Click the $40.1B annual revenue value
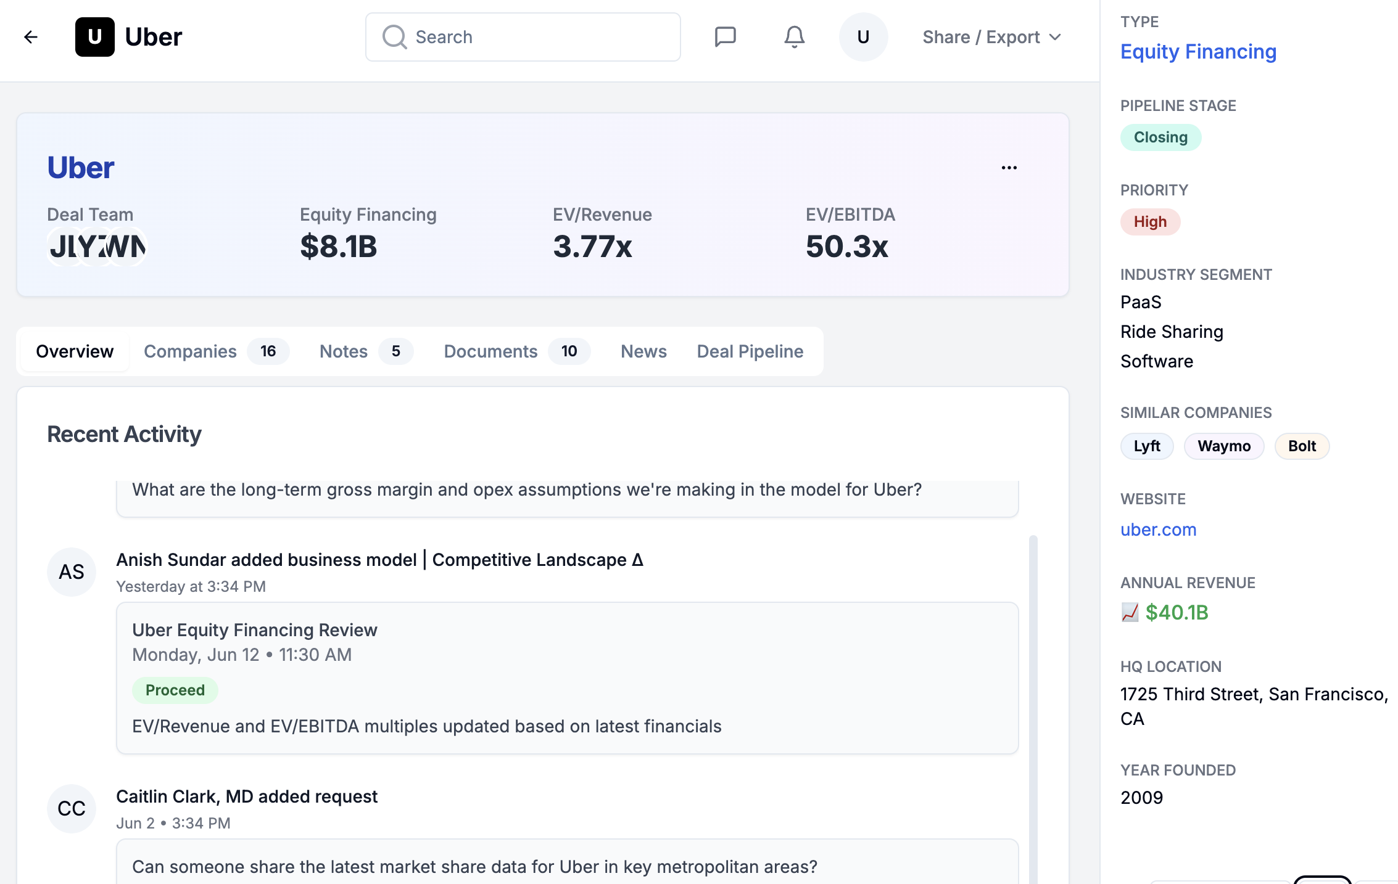Screen dimensions: 1398x884 [1177, 612]
